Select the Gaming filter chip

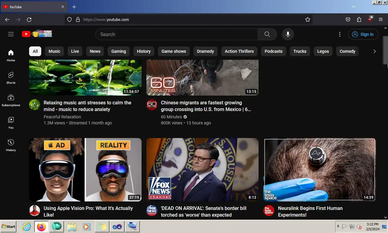point(119,51)
